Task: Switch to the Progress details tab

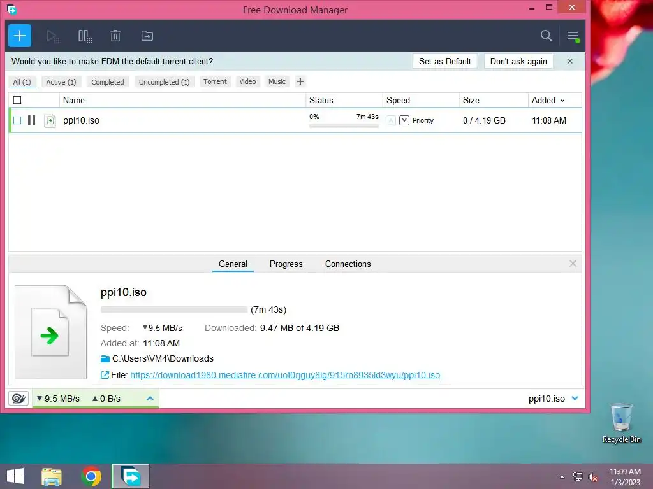Action: tap(286, 264)
